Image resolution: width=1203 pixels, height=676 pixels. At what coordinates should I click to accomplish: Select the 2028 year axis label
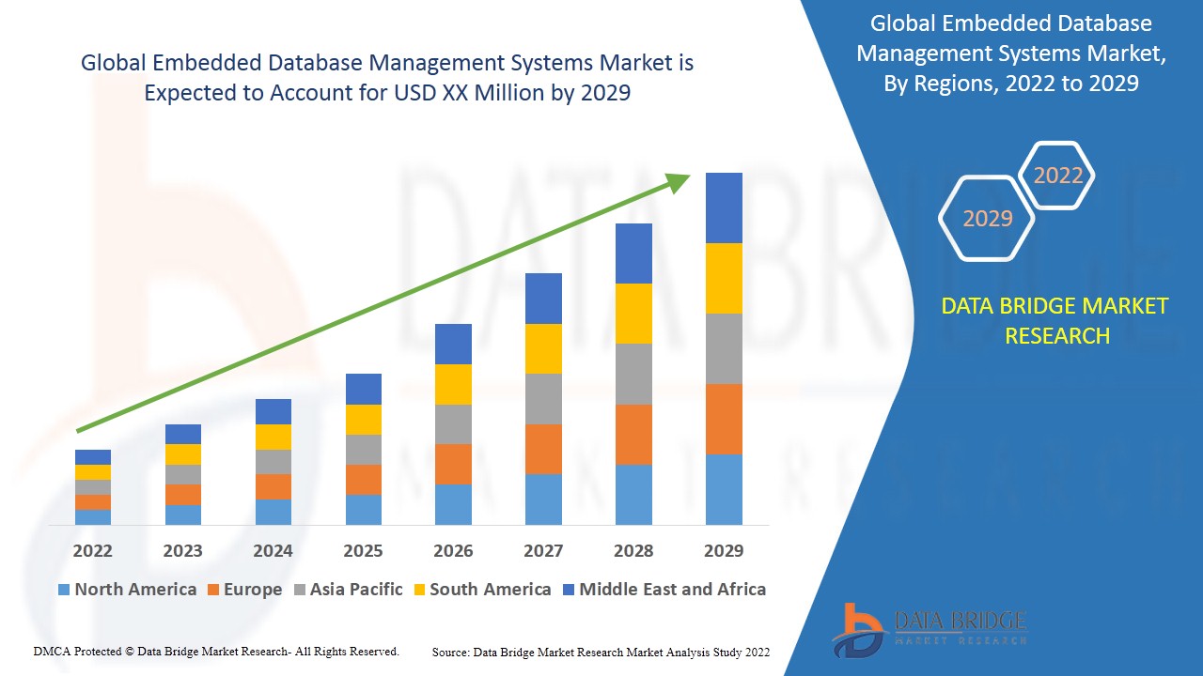(x=635, y=551)
